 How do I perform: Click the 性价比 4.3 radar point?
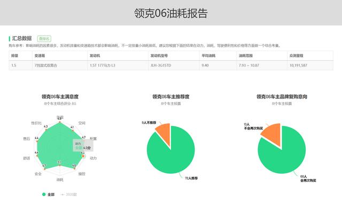[46, 129]
